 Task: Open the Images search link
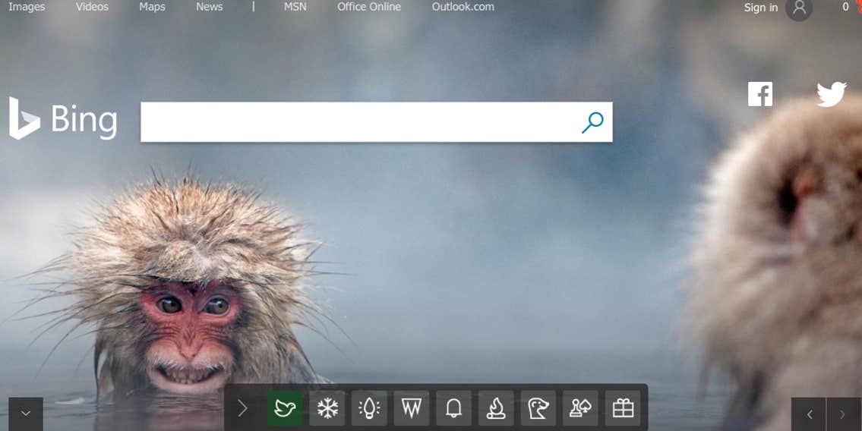pos(27,7)
